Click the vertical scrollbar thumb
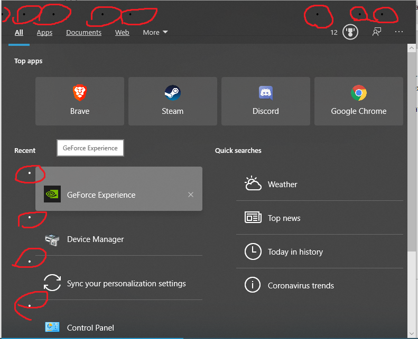This screenshot has height=339, width=418. click(412, 151)
